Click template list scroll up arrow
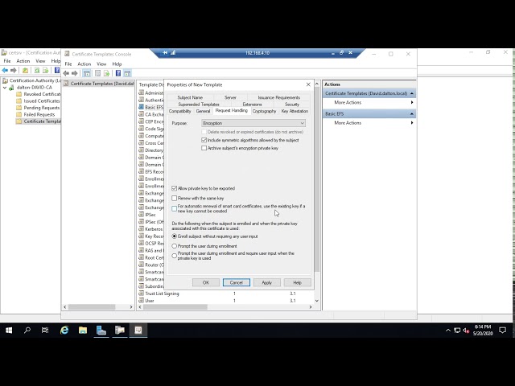Screen dimensions: 515x386 point(316,84)
